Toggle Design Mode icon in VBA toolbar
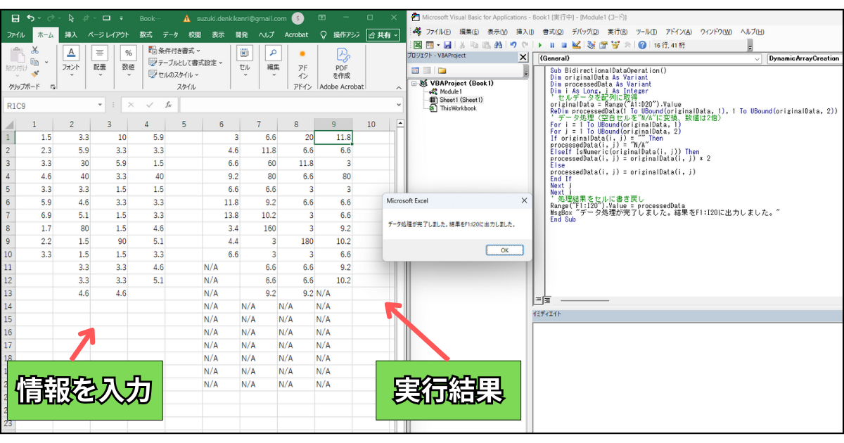844x443 pixels. point(576,45)
